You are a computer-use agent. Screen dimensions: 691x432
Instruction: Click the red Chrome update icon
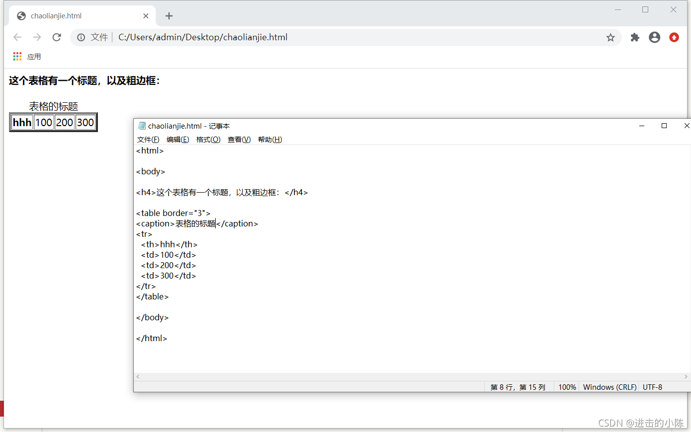pos(674,37)
